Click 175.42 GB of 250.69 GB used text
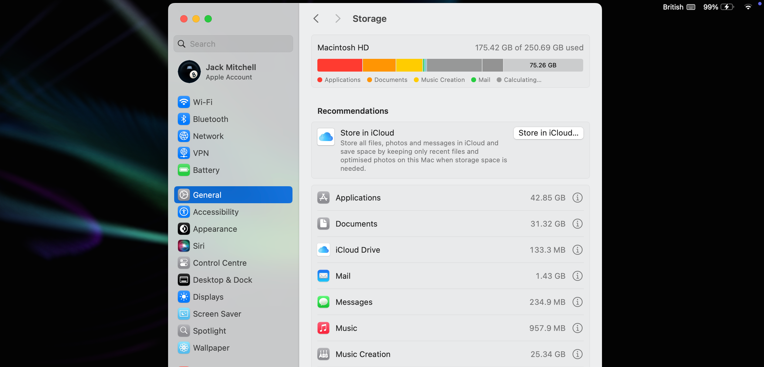The width and height of the screenshot is (764, 367). coord(529,48)
